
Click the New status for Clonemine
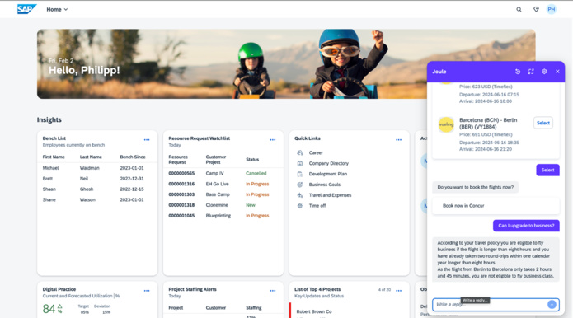coord(251,205)
